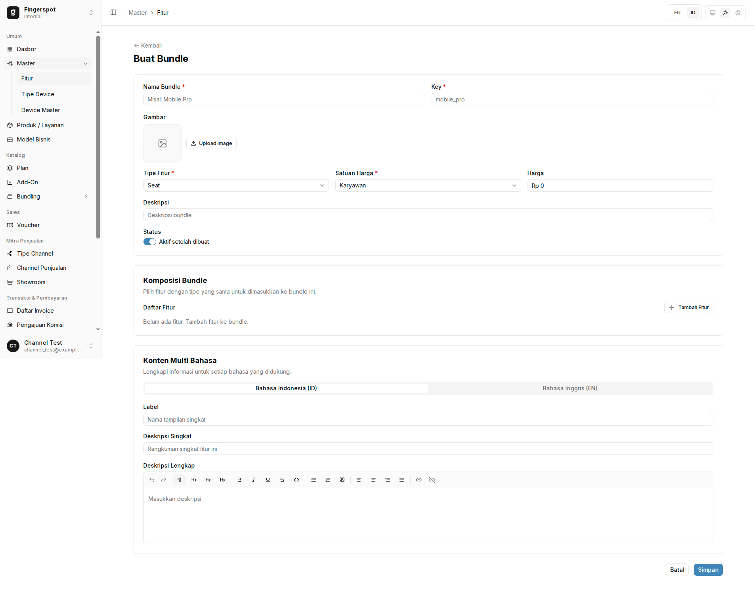Screen dimensions: 755x592
Task: Open the Tipe Fitur dropdown
Action: pyautogui.click(x=236, y=185)
